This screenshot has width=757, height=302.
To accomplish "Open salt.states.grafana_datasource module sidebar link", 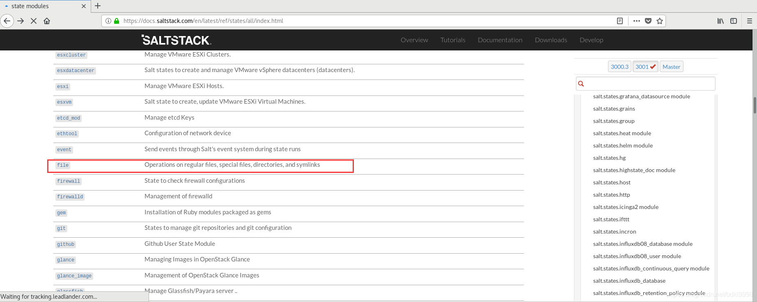I will tap(641, 97).
